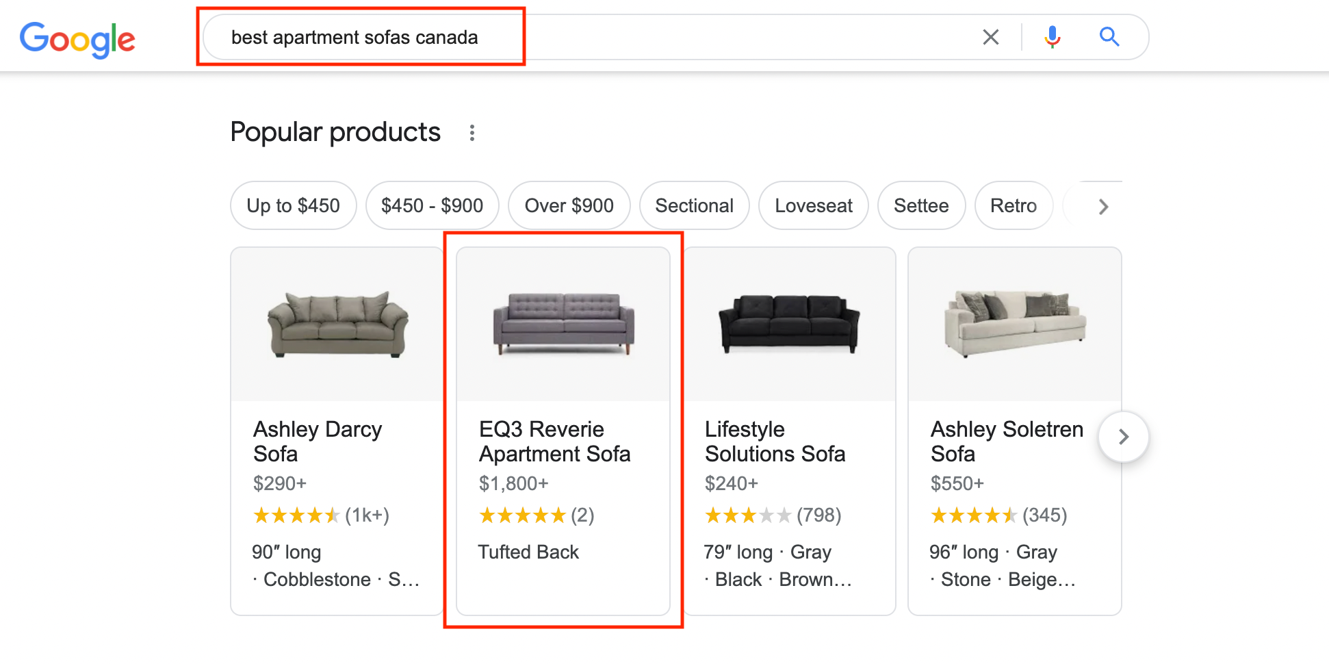Choose the Settee filter chip
The image size is (1329, 664).
921,205
